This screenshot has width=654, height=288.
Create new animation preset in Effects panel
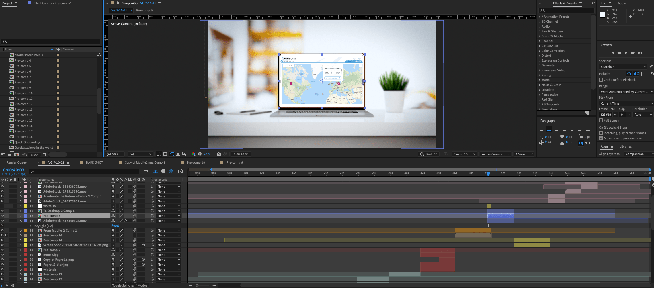coord(587,113)
